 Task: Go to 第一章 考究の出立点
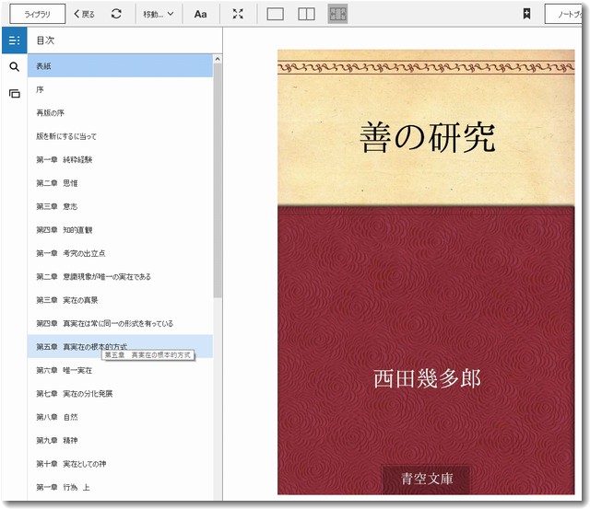pos(120,253)
